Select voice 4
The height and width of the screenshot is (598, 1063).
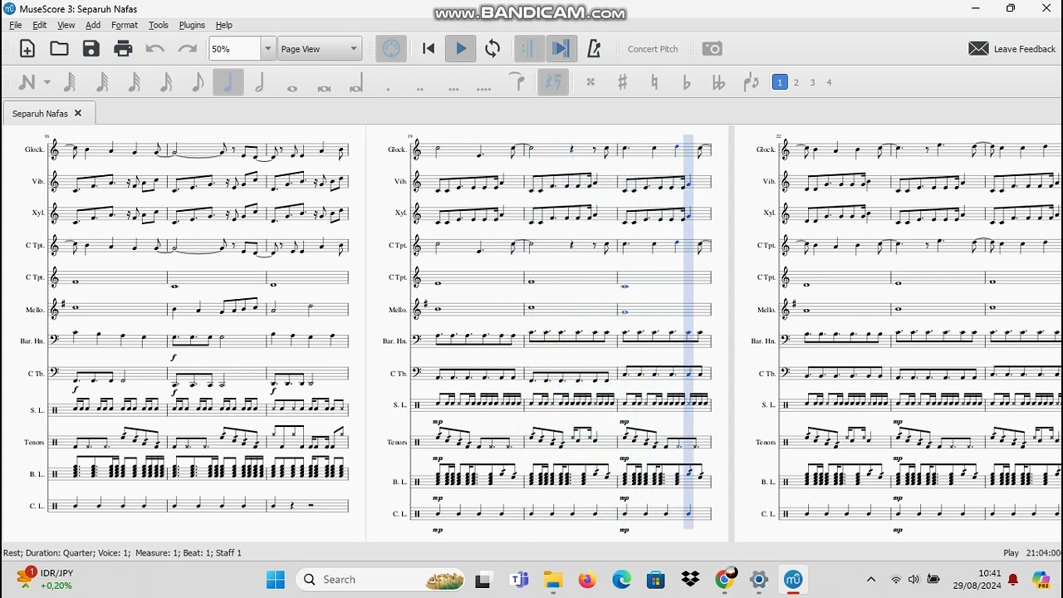(829, 82)
